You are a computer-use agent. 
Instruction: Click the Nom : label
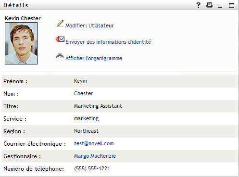tap(11, 94)
